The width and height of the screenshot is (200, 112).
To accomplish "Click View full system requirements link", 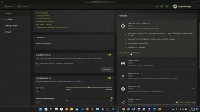I will coord(129,53).
